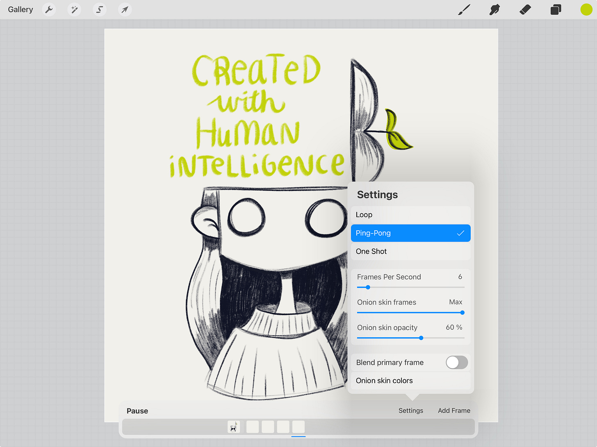
Task: Choose Ping-Pong playback mode
Action: click(x=410, y=233)
